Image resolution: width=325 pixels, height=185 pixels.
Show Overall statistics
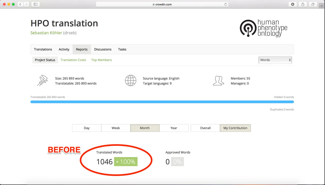click(205, 128)
